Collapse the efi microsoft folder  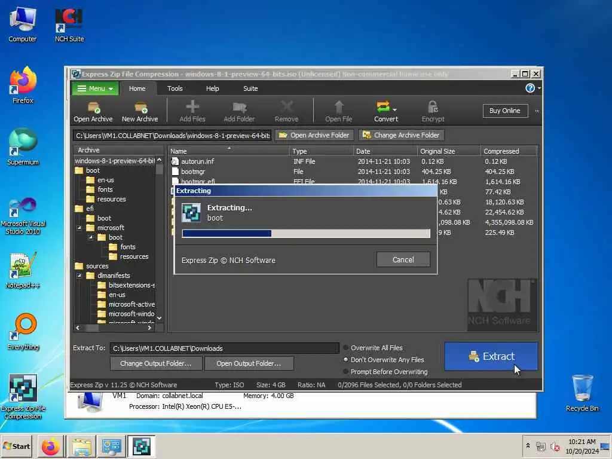coord(79,228)
